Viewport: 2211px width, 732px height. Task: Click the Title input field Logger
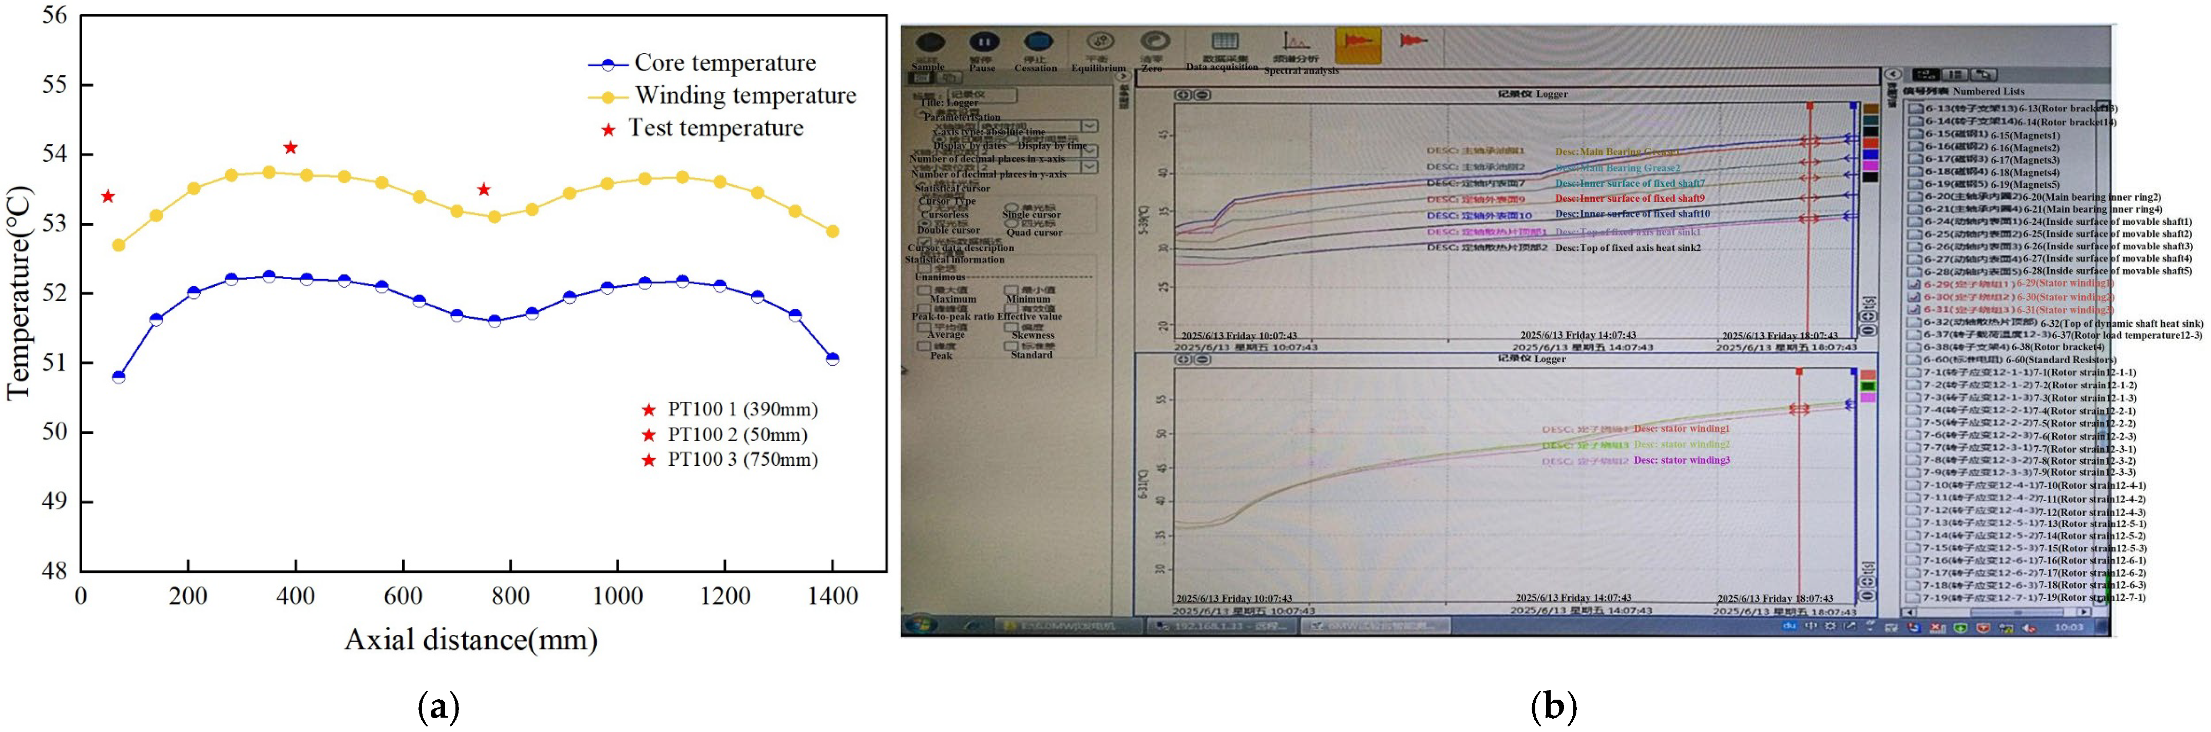pyautogui.click(x=983, y=94)
